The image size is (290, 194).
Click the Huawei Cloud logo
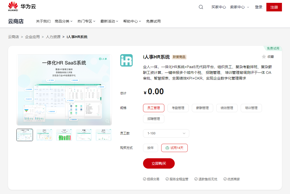pyautogui.click(x=22, y=6)
